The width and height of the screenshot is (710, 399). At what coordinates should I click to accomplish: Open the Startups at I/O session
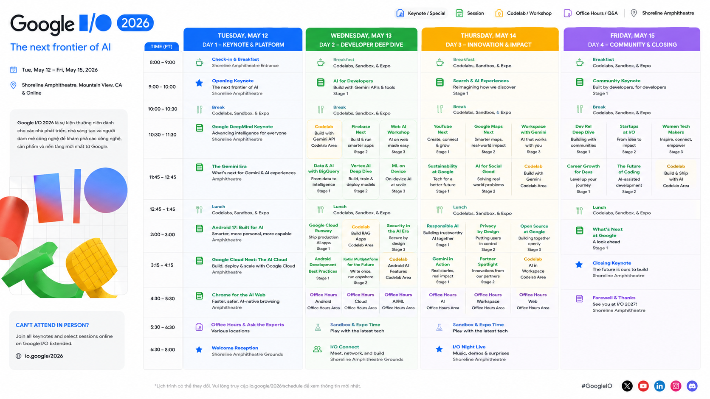(x=629, y=139)
